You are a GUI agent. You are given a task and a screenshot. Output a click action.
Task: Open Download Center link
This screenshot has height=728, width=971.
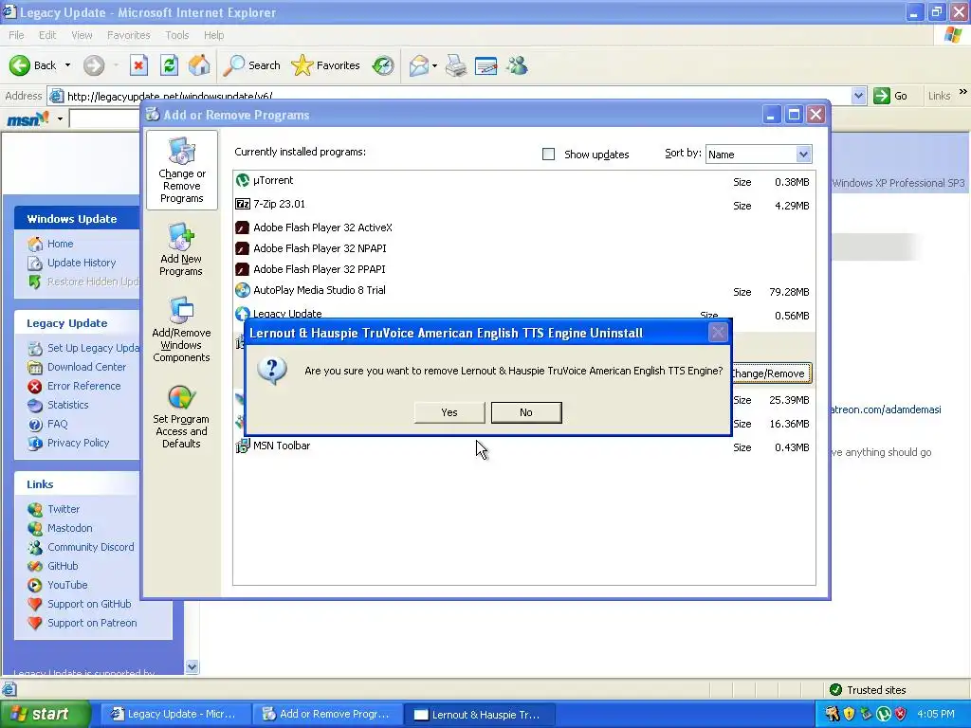point(86,367)
